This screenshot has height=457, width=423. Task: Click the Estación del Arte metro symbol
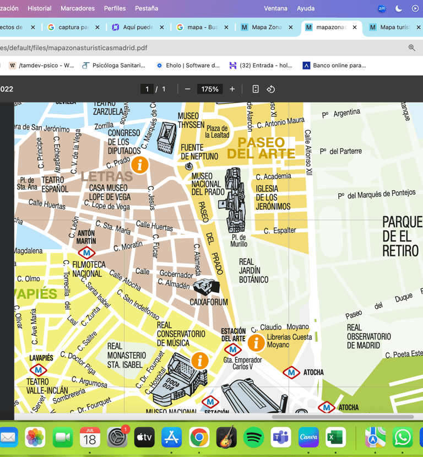click(x=233, y=349)
